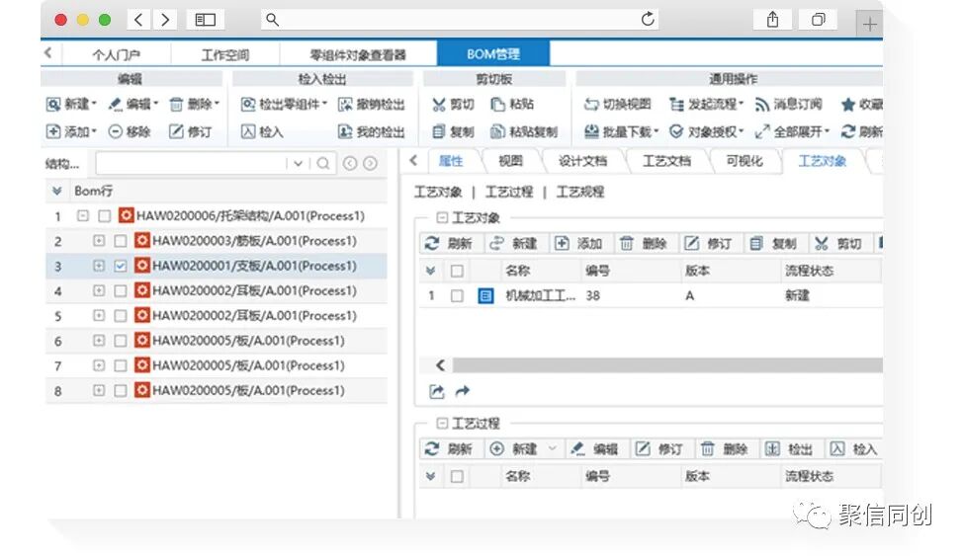This screenshot has width=964, height=557.
Task: Click 删除 in 工艺对象 toolbar
Action: (643, 243)
